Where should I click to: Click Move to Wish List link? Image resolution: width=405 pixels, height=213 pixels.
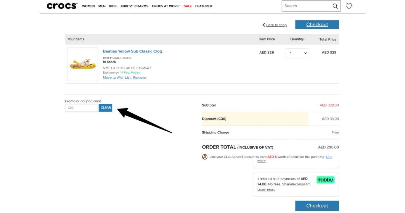pyautogui.click(x=117, y=78)
